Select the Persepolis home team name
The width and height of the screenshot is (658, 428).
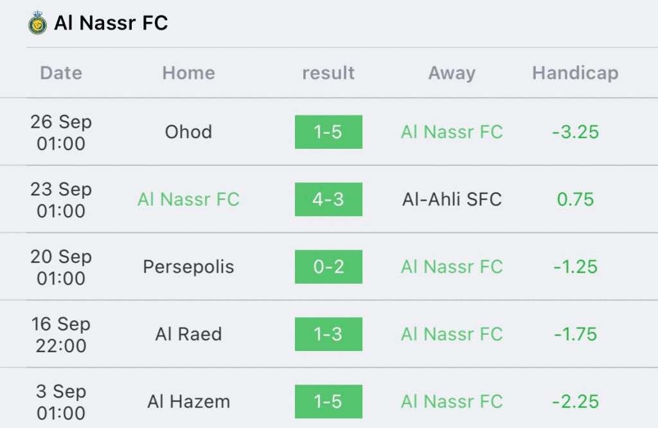click(188, 267)
